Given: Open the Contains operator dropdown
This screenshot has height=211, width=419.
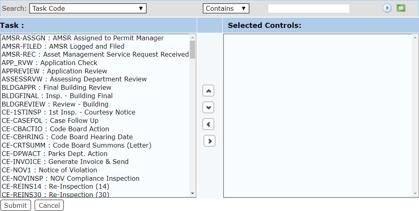Looking at the screenshot, I should pos(226,8).
